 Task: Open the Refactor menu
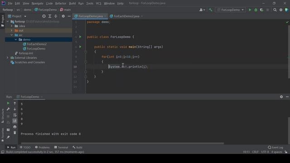(60, 3)
